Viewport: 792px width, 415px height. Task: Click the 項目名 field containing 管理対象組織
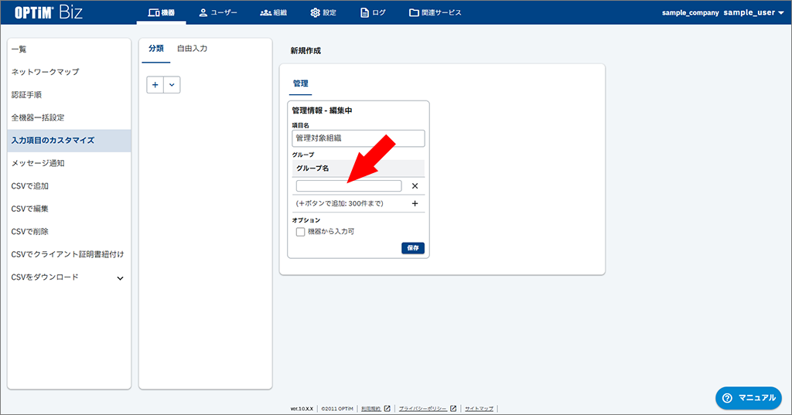tap(358, 138)
